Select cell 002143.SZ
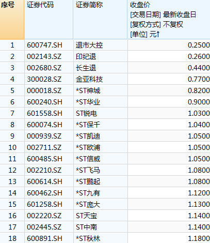 (44, 56)
